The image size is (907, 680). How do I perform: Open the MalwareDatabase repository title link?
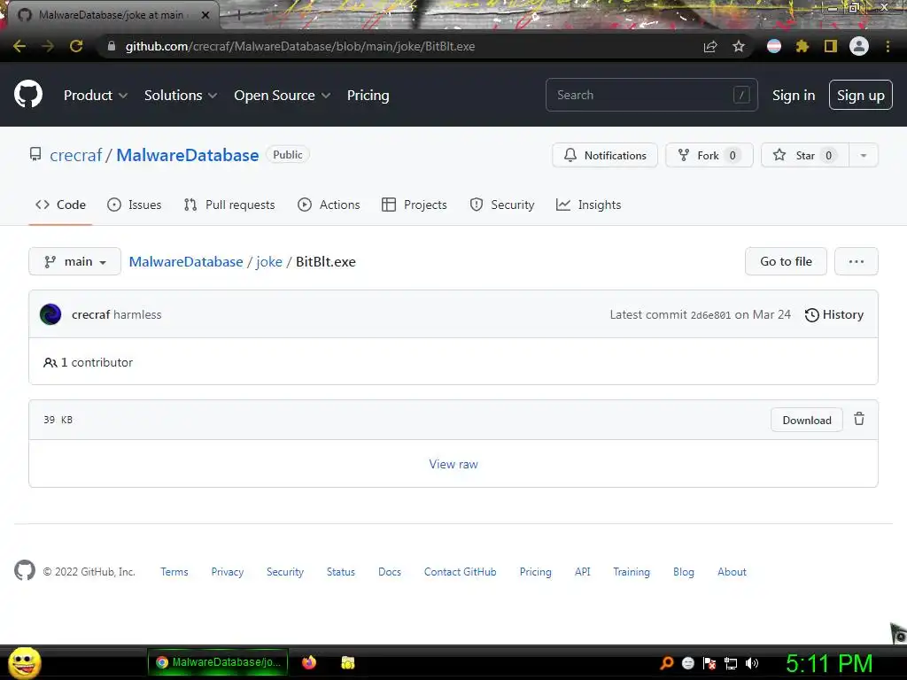(x=188, y=155)
